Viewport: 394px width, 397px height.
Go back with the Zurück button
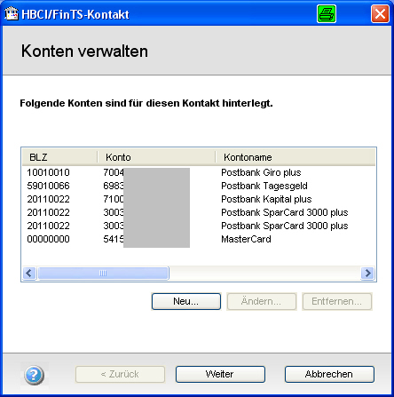click(120, 374)
